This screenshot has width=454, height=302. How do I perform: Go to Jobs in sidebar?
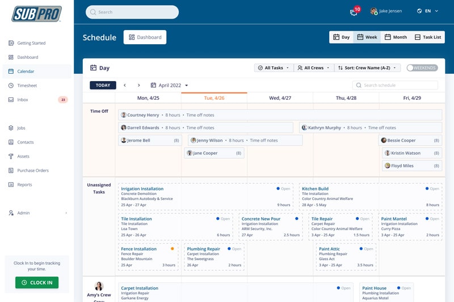pos(21,128)
